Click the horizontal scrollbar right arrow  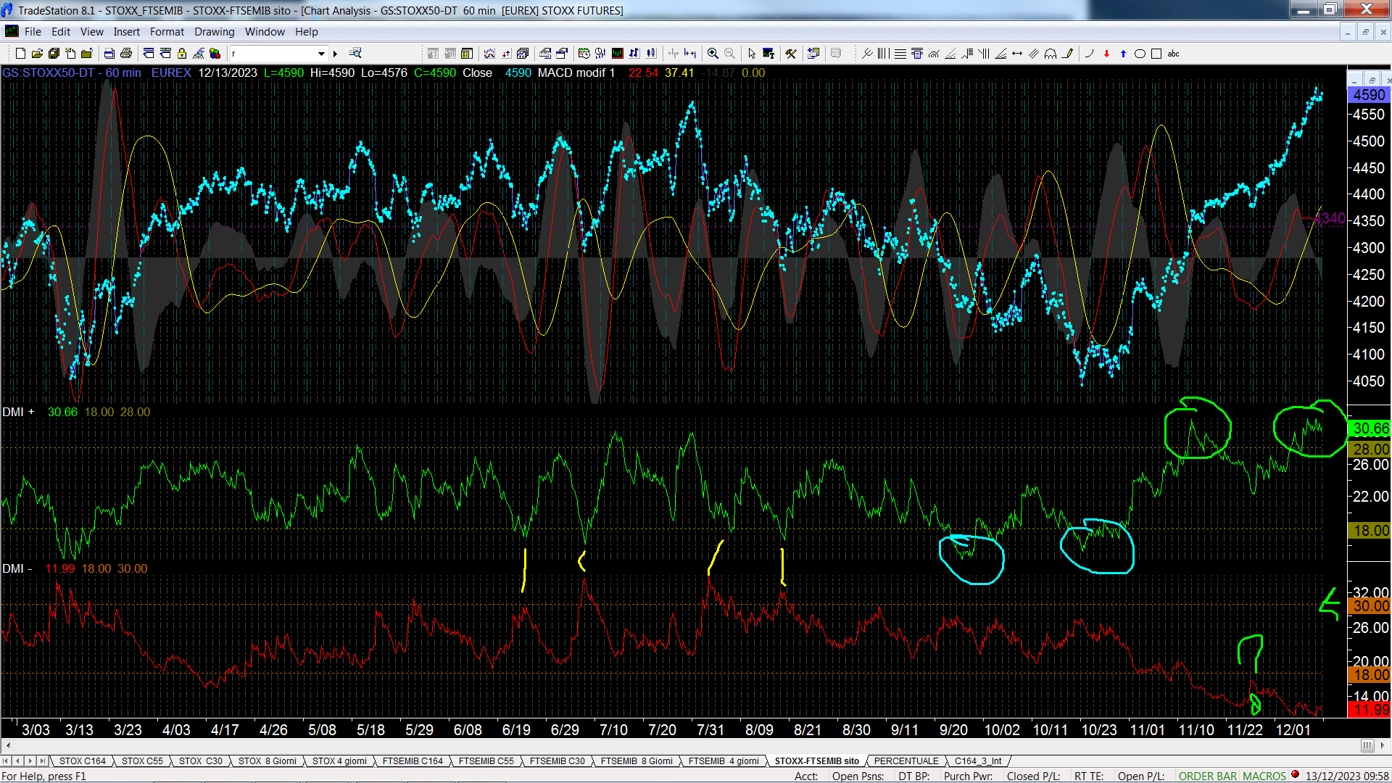point(1383,745)
